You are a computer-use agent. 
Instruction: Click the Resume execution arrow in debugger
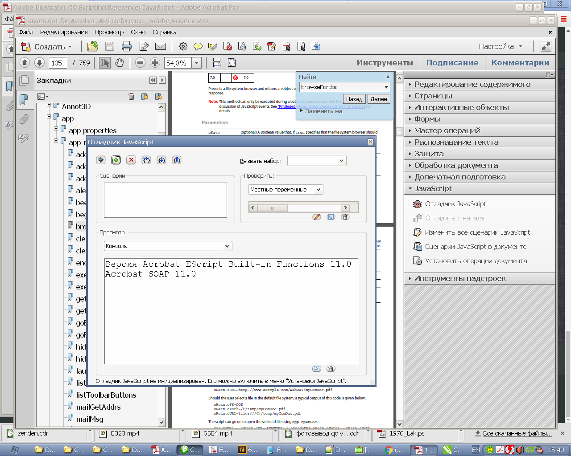101,160
